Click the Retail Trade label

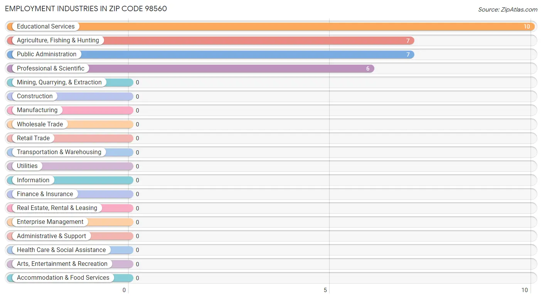pos(33,138)
